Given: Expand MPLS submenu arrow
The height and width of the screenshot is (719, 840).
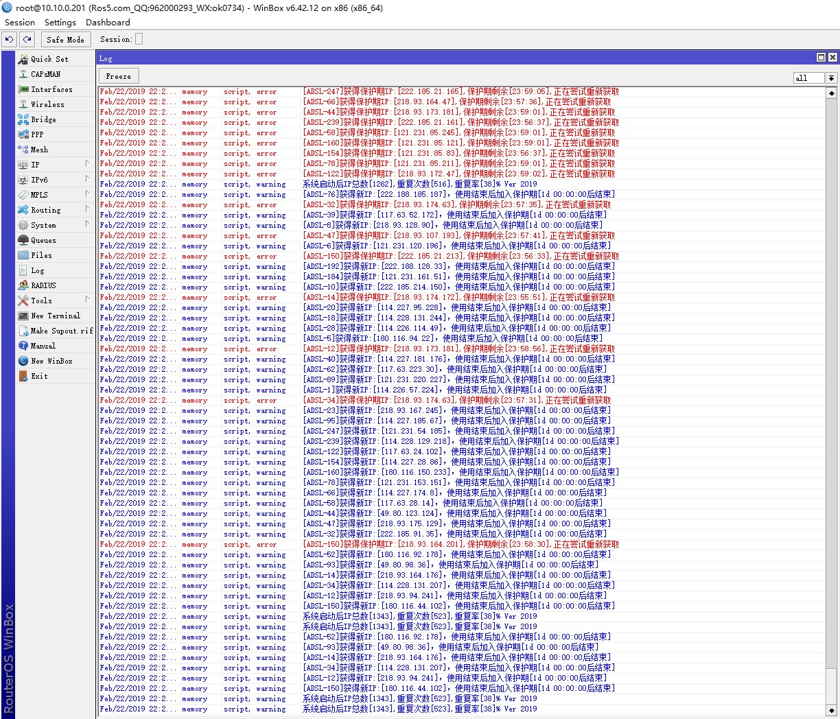Looking at the screenshot, I should tap(87, 194).
